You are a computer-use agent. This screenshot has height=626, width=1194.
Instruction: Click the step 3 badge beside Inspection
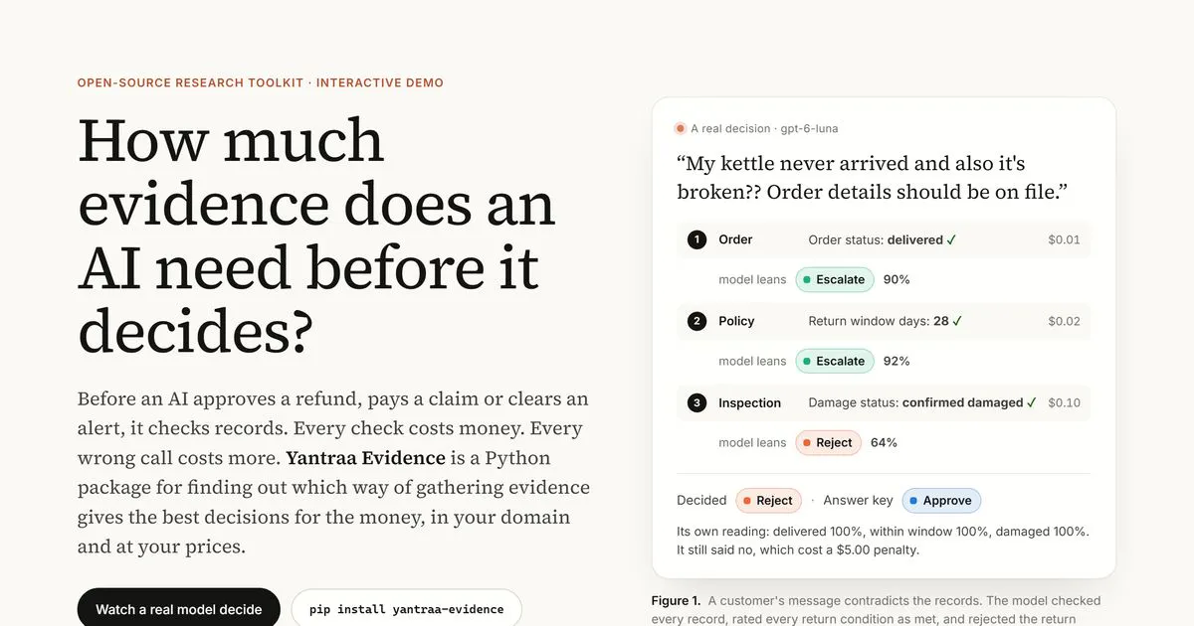(x=696, y=402)
